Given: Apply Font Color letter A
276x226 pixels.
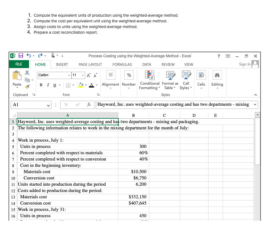Looking at the screenshot, I should point(91,85).
